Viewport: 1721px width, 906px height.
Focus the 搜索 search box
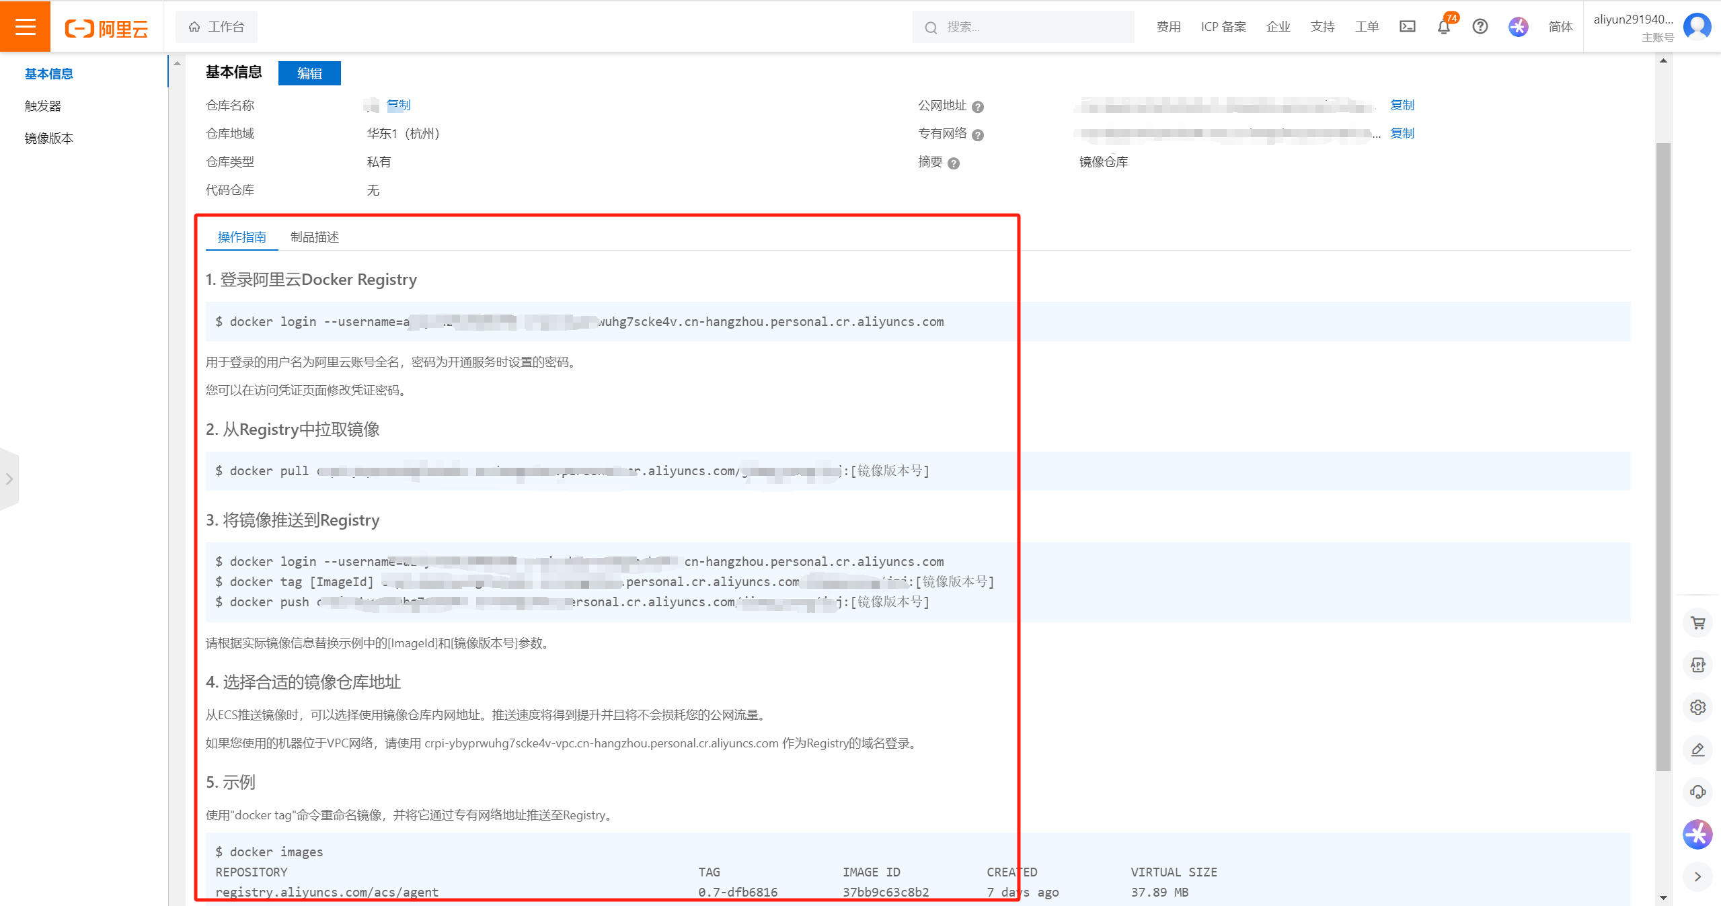tap(1023, 27)
